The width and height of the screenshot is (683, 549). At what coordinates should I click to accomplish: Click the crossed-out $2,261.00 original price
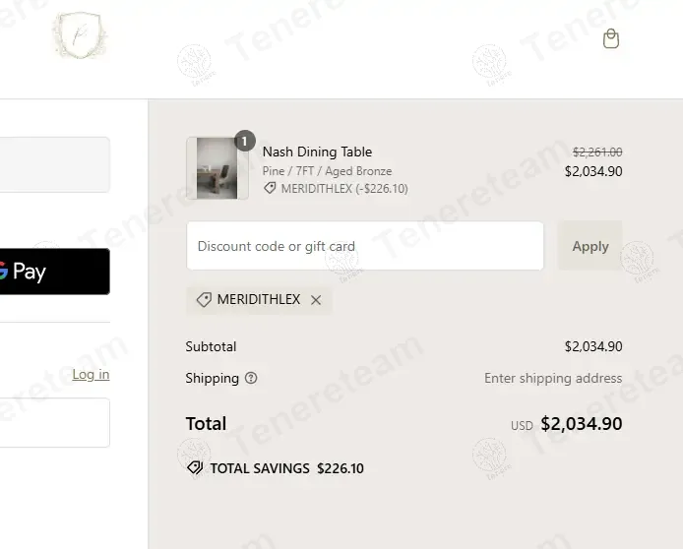point(597,152)
